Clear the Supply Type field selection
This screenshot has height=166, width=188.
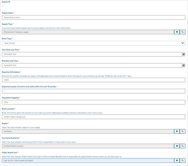point(177,32)
